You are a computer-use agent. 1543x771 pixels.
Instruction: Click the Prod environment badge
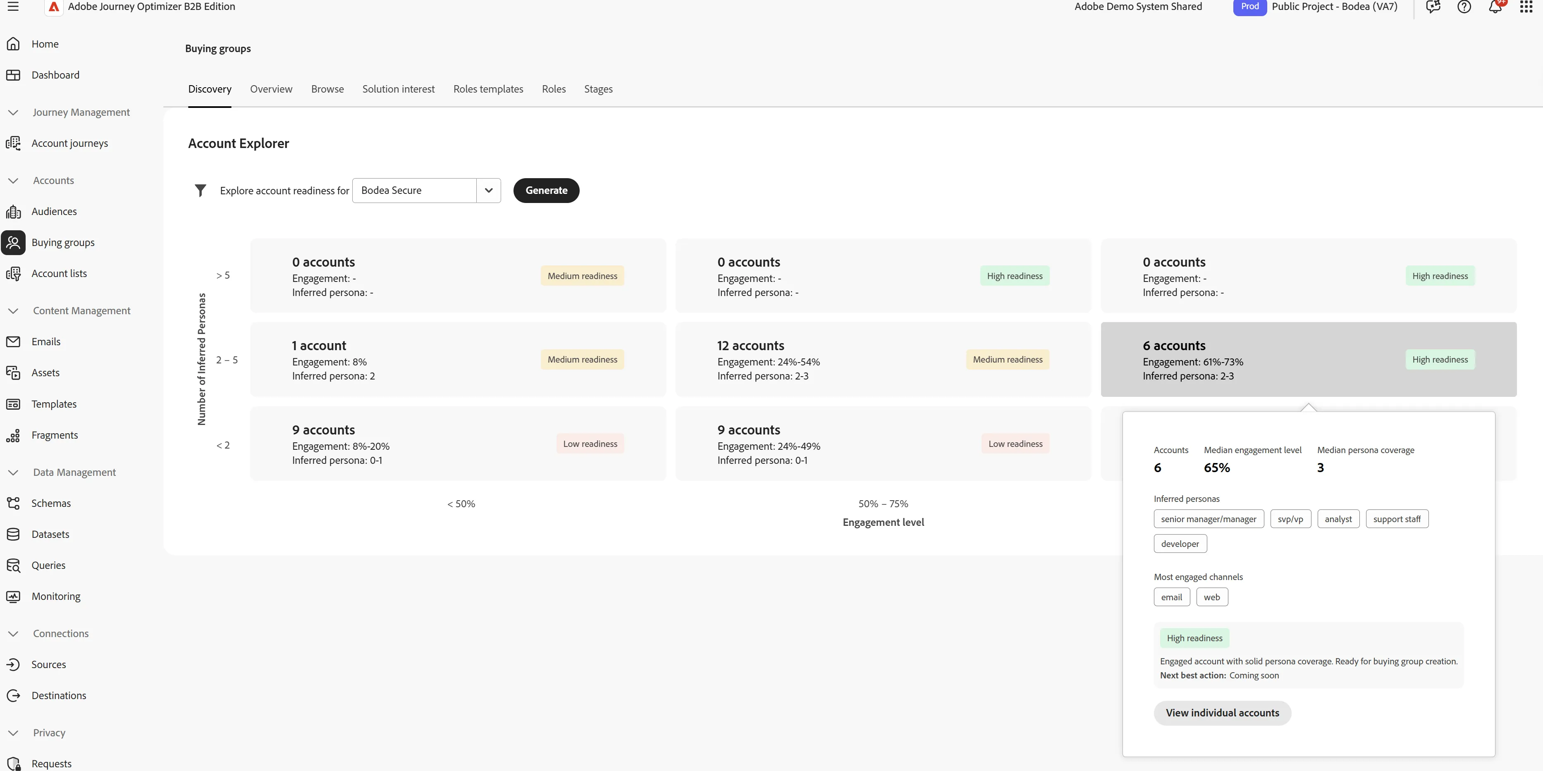click(1249, 7)
